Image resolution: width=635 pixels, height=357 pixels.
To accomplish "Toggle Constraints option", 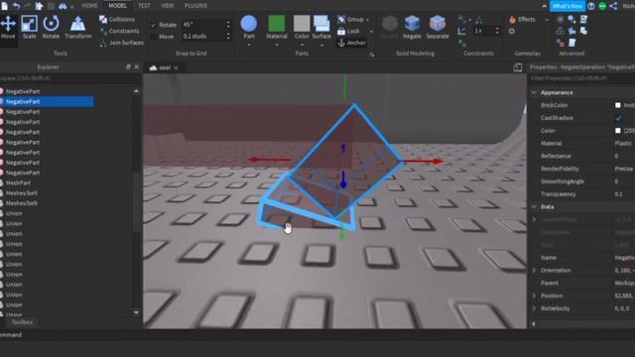I will coord(119,31).
